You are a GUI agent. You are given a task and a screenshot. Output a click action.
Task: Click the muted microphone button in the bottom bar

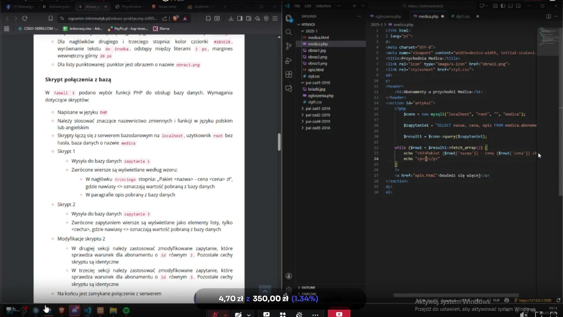pos(216,314)
